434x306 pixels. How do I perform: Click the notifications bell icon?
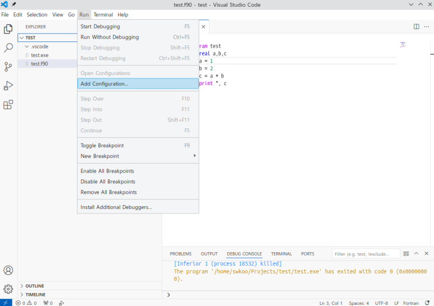427,303
